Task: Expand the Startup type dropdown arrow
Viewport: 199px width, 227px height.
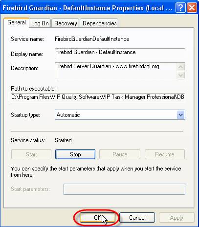Action: (x=180, y=115)
